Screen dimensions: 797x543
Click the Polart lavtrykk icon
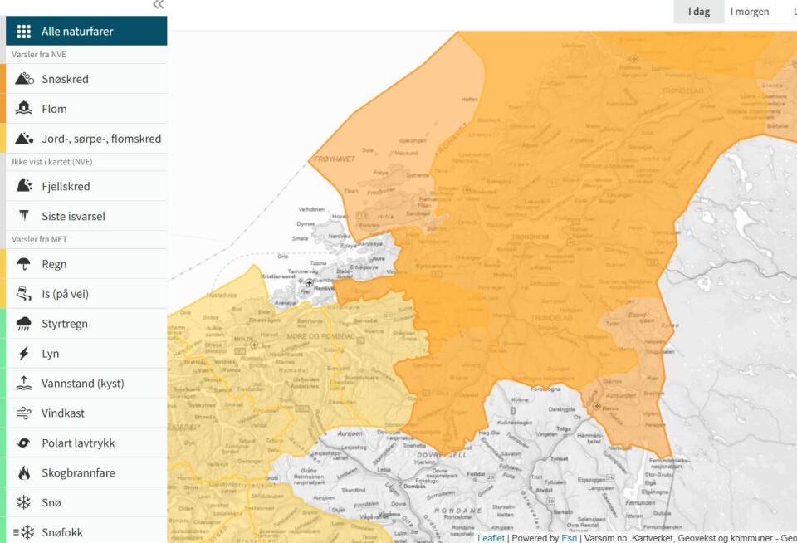coord(24,443)
